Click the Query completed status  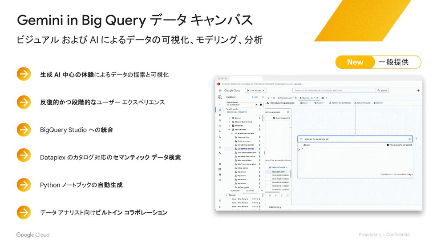point(281,118)
